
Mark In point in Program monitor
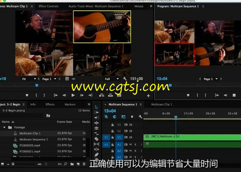point(197,95)
